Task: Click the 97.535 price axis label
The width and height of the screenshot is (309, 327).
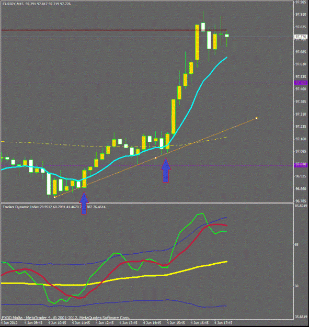Action: tap(301, 76)
